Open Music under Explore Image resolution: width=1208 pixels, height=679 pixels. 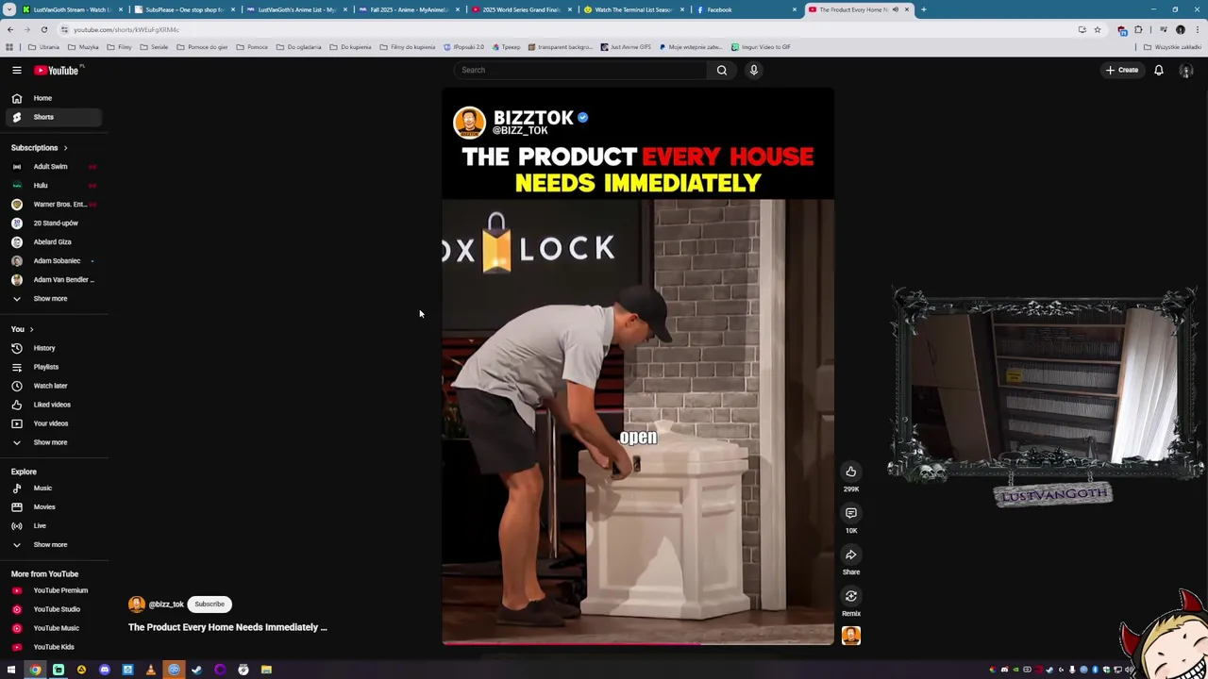pyautogui.click(x=53, y=489)
